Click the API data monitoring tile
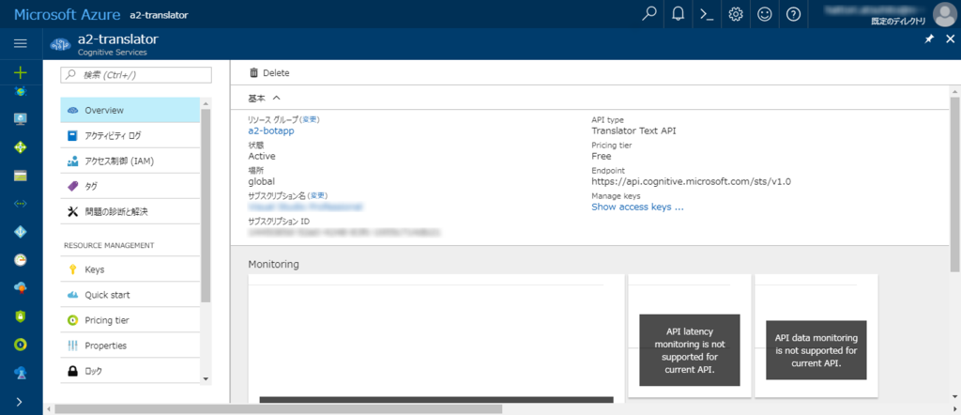The image size is (961, 415). tap(816, 336)
